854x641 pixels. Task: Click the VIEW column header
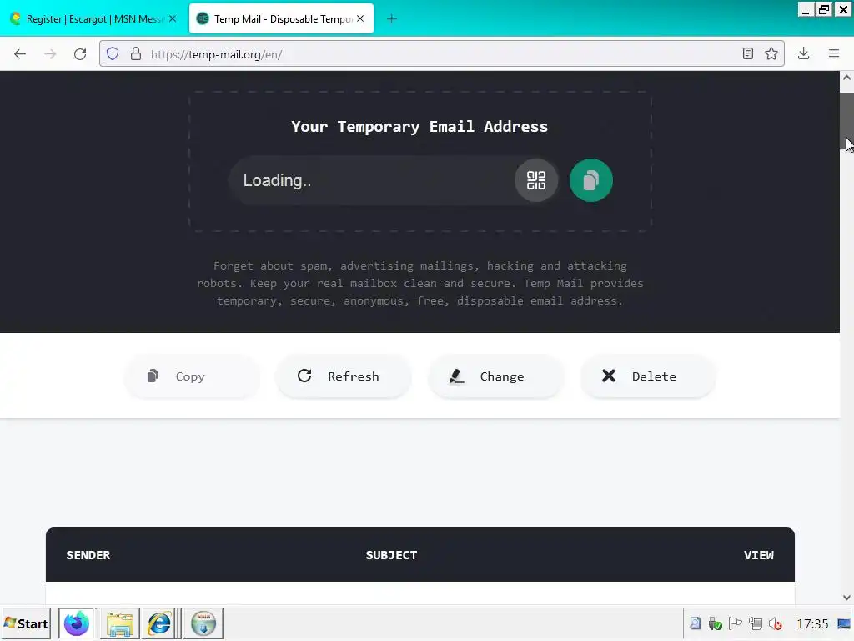click(759, 555)
